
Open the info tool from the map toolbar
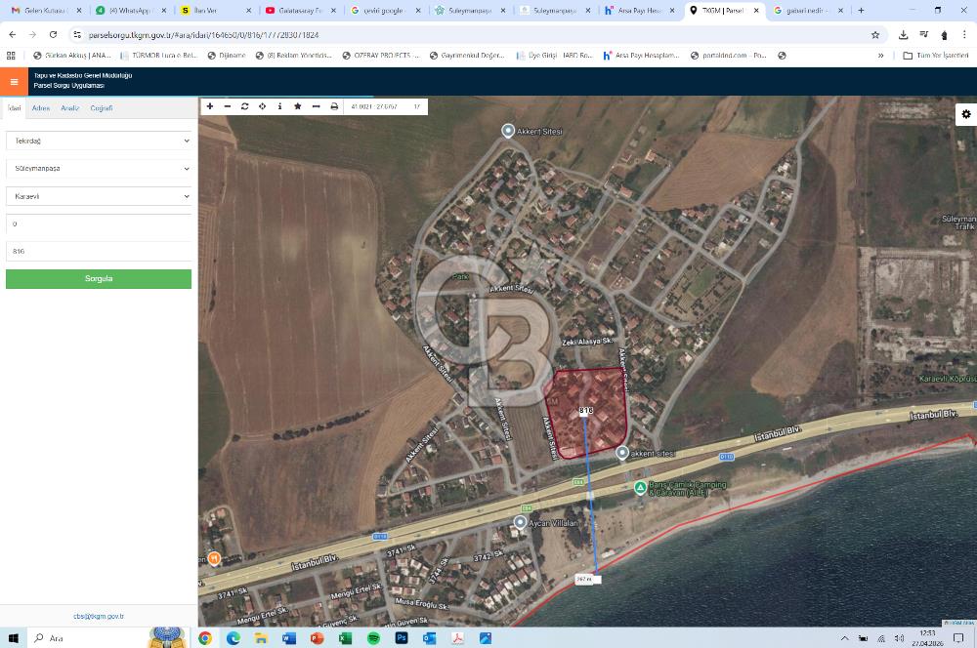(x=280, y=105)
